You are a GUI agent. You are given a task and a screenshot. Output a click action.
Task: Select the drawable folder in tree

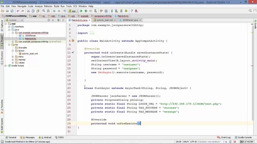[x=22, y=48]
